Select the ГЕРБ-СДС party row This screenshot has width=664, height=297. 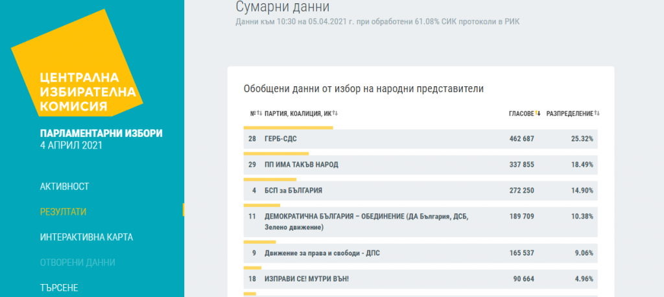coord(281,139)
